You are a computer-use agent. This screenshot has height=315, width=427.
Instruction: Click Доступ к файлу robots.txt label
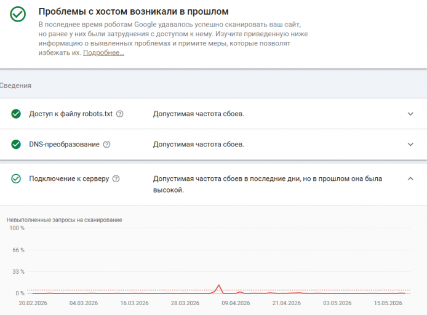[x=71, y=114]
